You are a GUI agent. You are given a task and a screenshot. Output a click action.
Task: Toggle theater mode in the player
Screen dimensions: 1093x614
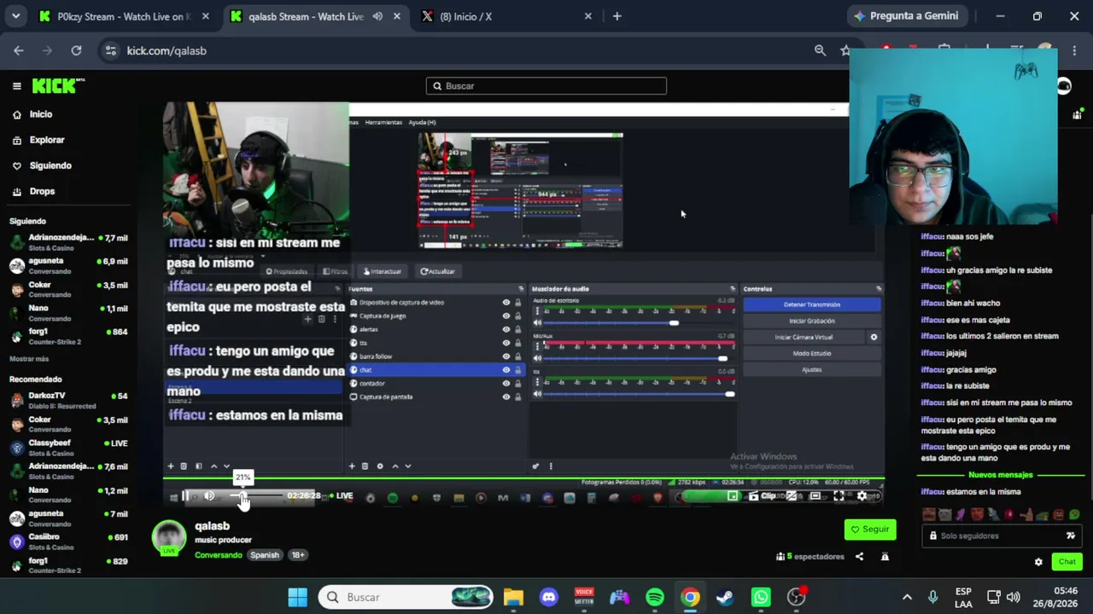click(x=815, y=496)
